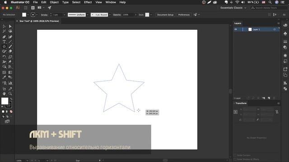Select the Hand tool
Screen dimensions: 289x162
4,94
